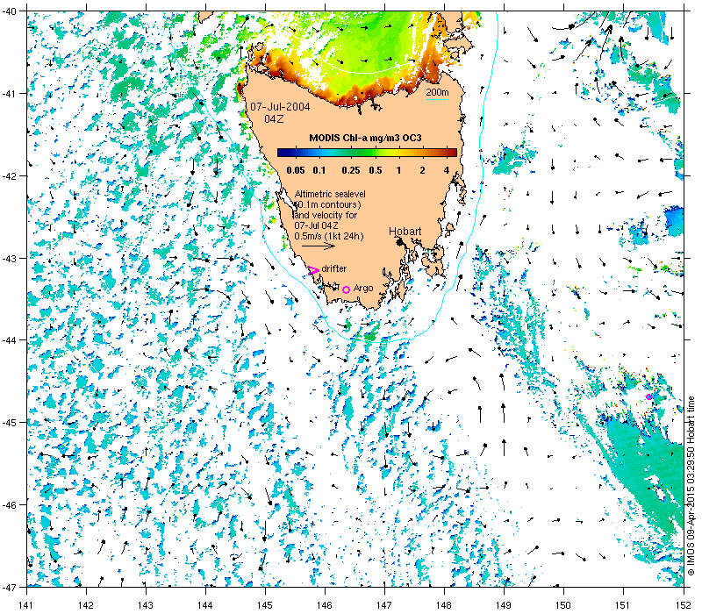Click the longitude axis label '141'
702x614 pixels.
click(27, 605)
